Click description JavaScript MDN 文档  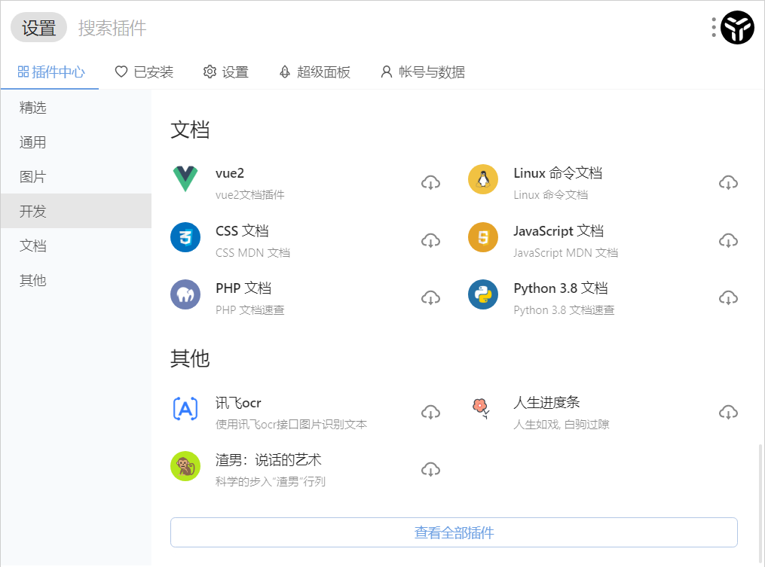point(565,252)
